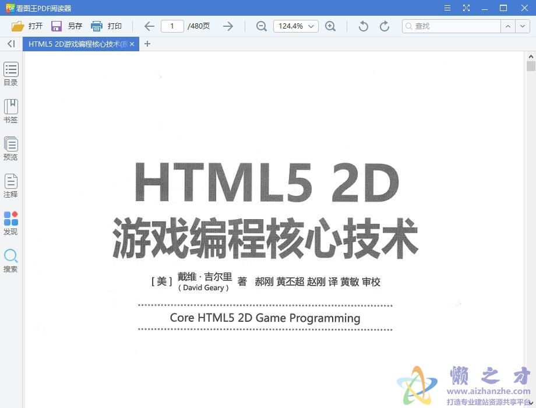Screen dimensions: 536x408
Task: Collapse the sidebar with the chevron arrow
Action: pyautogui.click(x=10, y=44)
